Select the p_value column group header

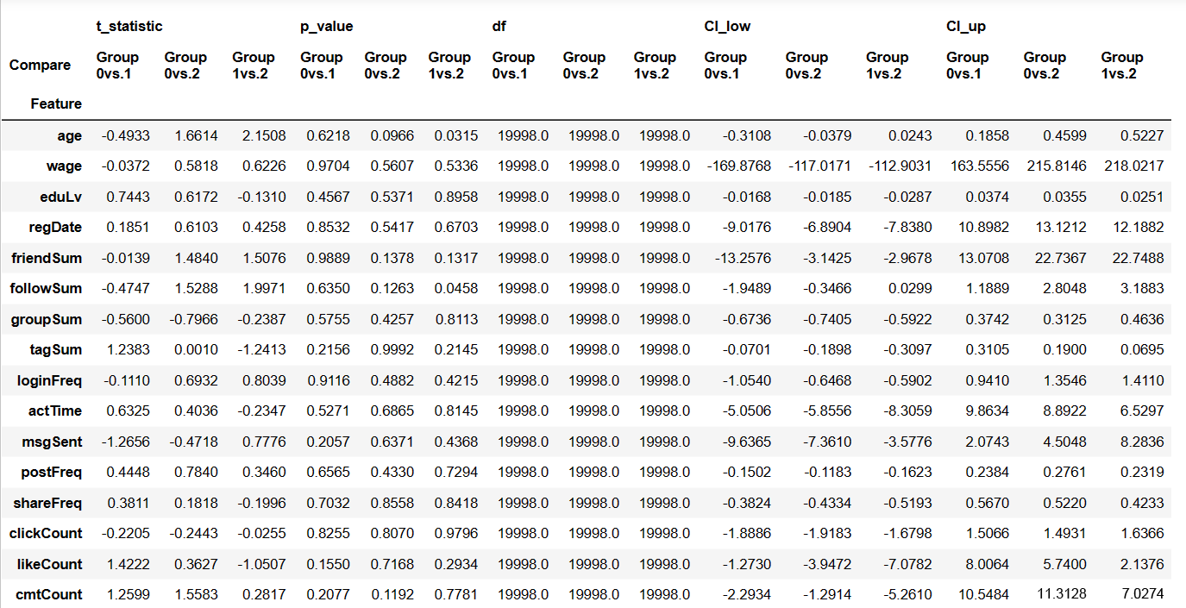click(326, 26)
